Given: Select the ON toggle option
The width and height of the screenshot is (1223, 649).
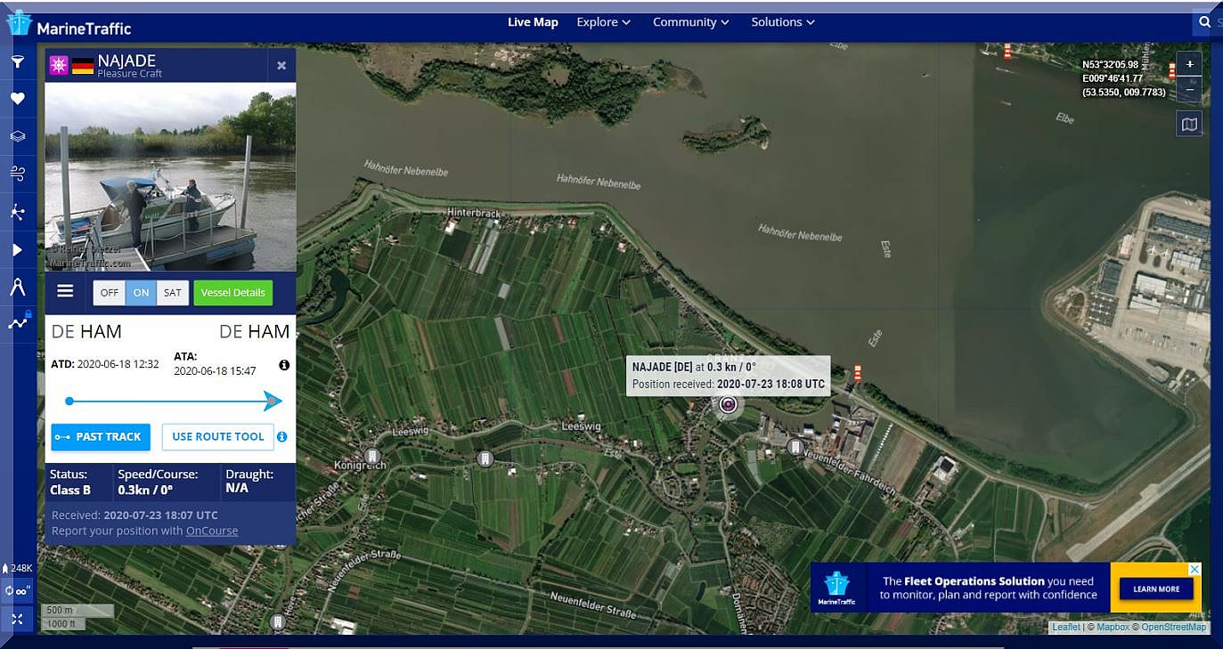Looking at the screenshot, I should (141, 293).
